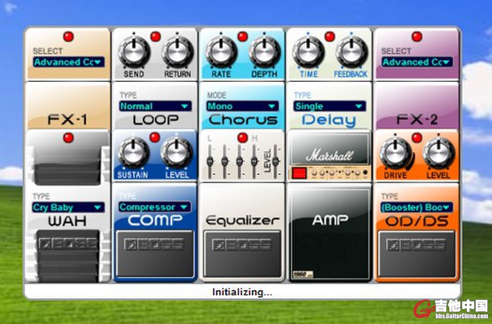Screen dimensions: 492x324
Task: Open the FX-2 SELECT dropdown
Action: pos(417,62)
